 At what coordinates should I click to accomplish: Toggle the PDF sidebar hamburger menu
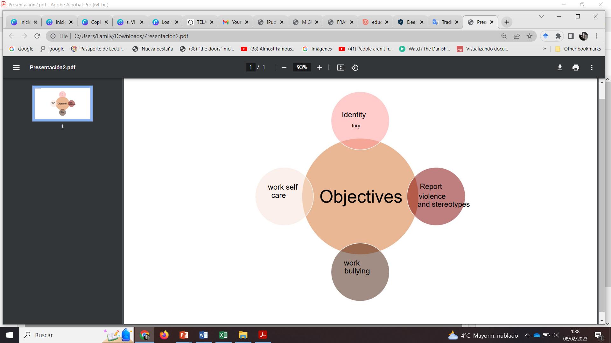[x=16, y=67]
